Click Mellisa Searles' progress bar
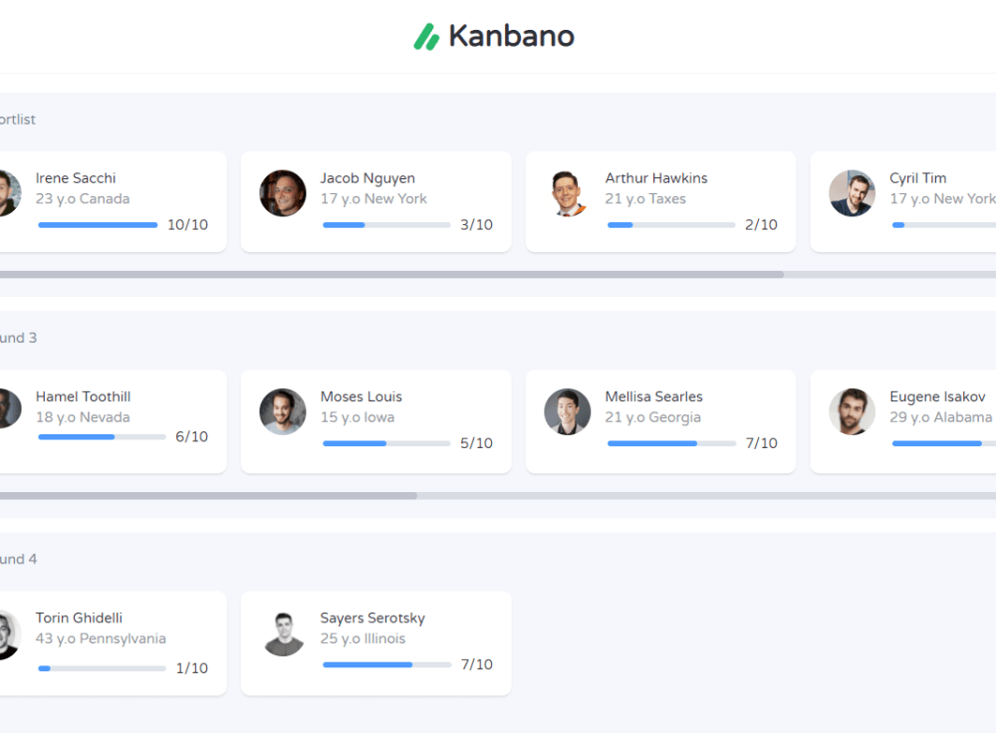The height and width of the screenshot is (747, 996). point(670,443)
